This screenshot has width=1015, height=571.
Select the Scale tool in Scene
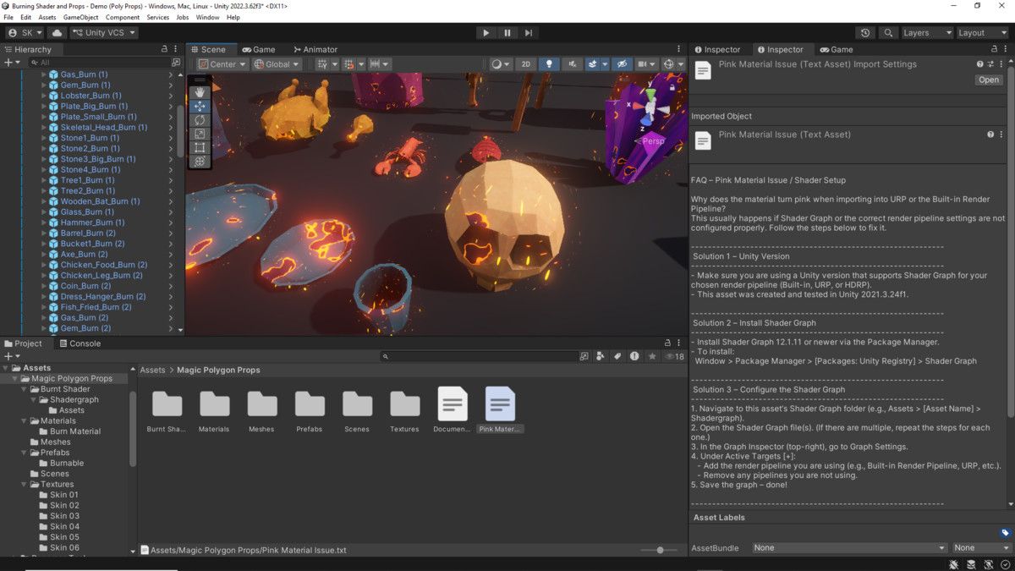(x=200, y=134)
